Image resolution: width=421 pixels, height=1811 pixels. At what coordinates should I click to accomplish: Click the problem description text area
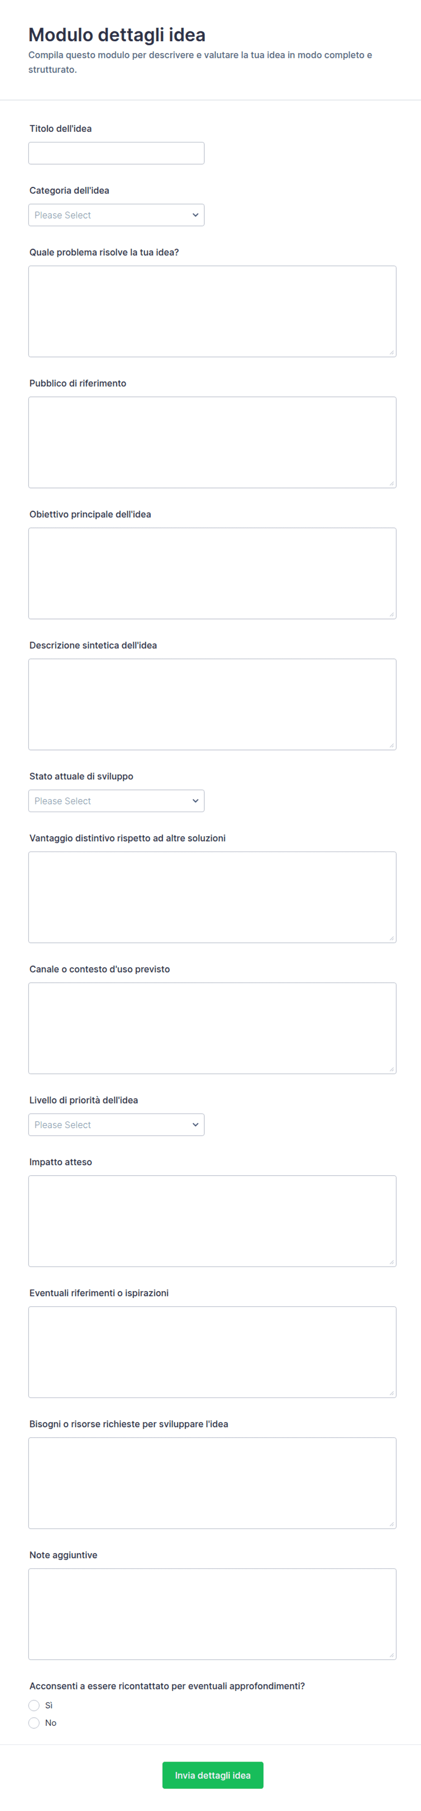[213, 312]
